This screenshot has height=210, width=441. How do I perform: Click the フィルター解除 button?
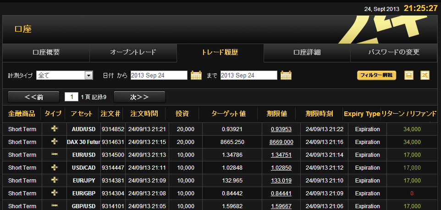coord(377,75)
